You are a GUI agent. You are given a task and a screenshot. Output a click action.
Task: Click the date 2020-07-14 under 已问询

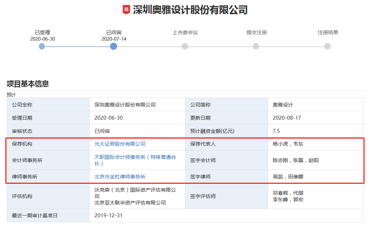(x=114, y=39)
